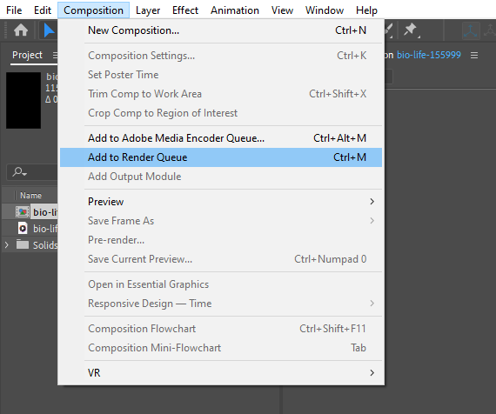Image resolution: width=496 pixels, height=414 pixels.
Task: Select the bio-life footage file icon
Action: (23, 228)
